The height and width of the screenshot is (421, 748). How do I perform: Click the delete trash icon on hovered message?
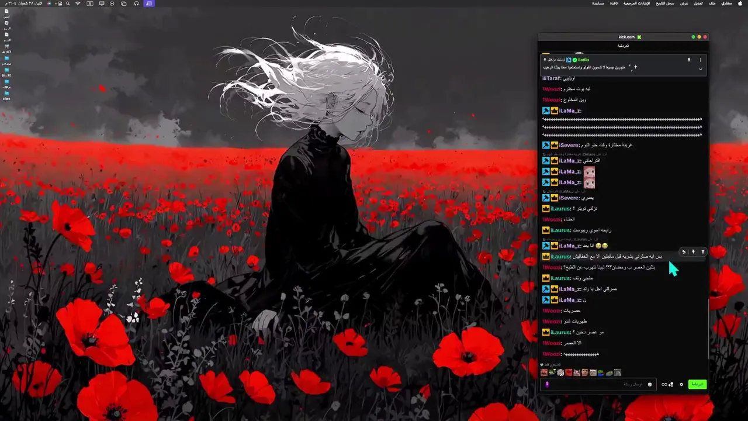(x=703, y=252)
